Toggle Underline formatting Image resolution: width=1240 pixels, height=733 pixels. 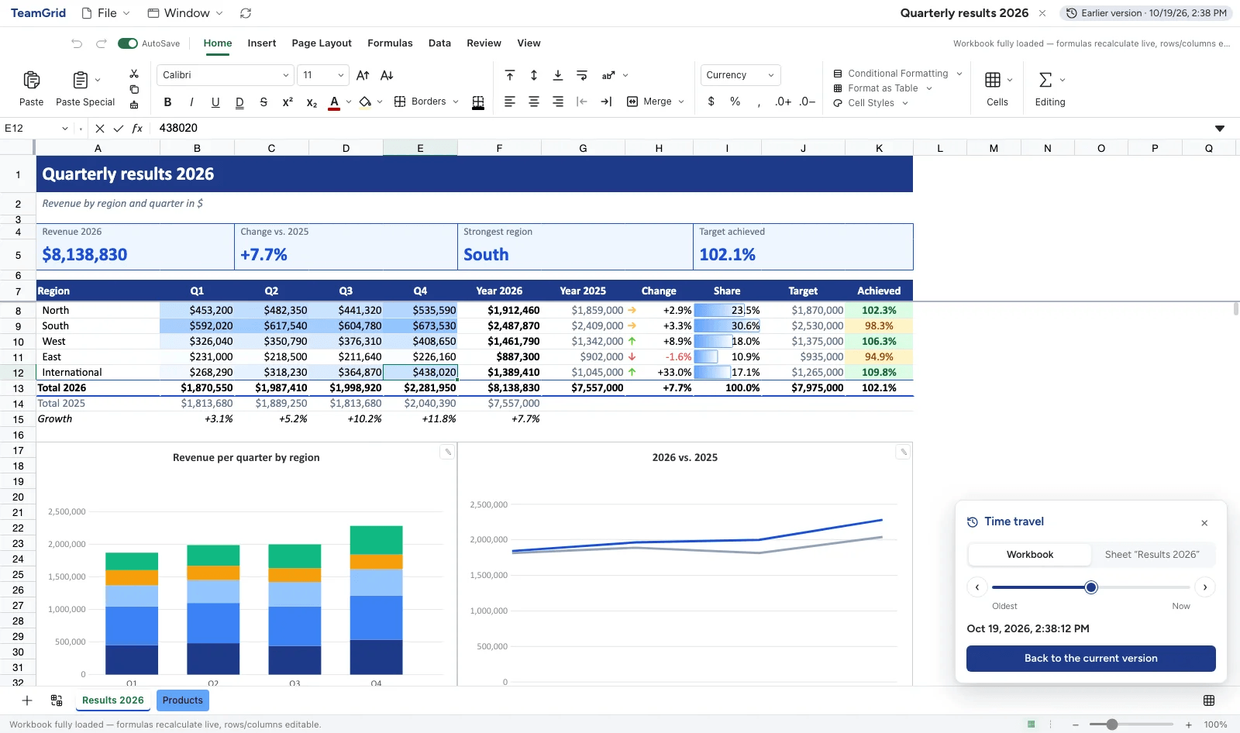pos(215,102)
